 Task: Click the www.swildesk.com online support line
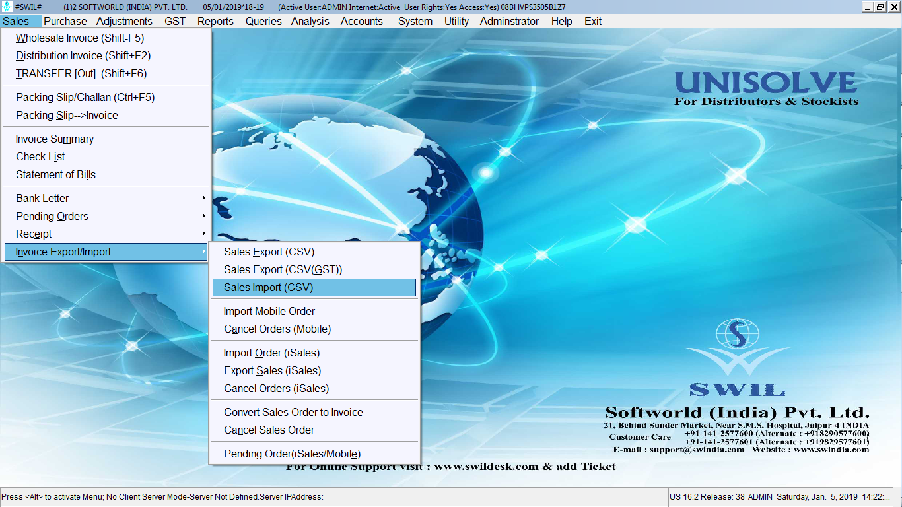451,467
